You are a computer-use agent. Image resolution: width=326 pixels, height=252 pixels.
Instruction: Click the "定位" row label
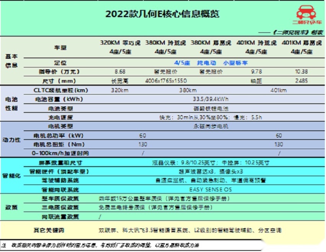60,63
